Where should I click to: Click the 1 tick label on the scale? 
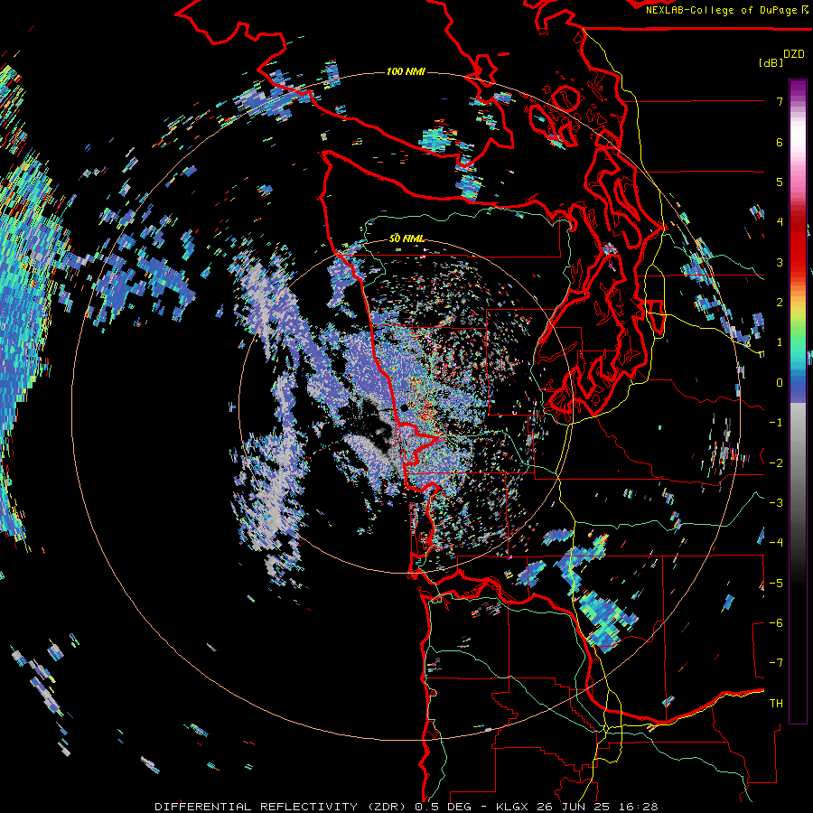coord(780,342)
